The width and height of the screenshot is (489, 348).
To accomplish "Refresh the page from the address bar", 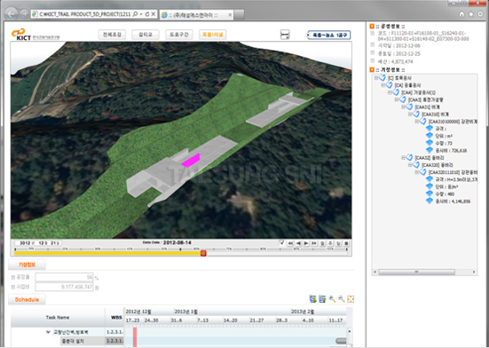I will coord(147,14).
